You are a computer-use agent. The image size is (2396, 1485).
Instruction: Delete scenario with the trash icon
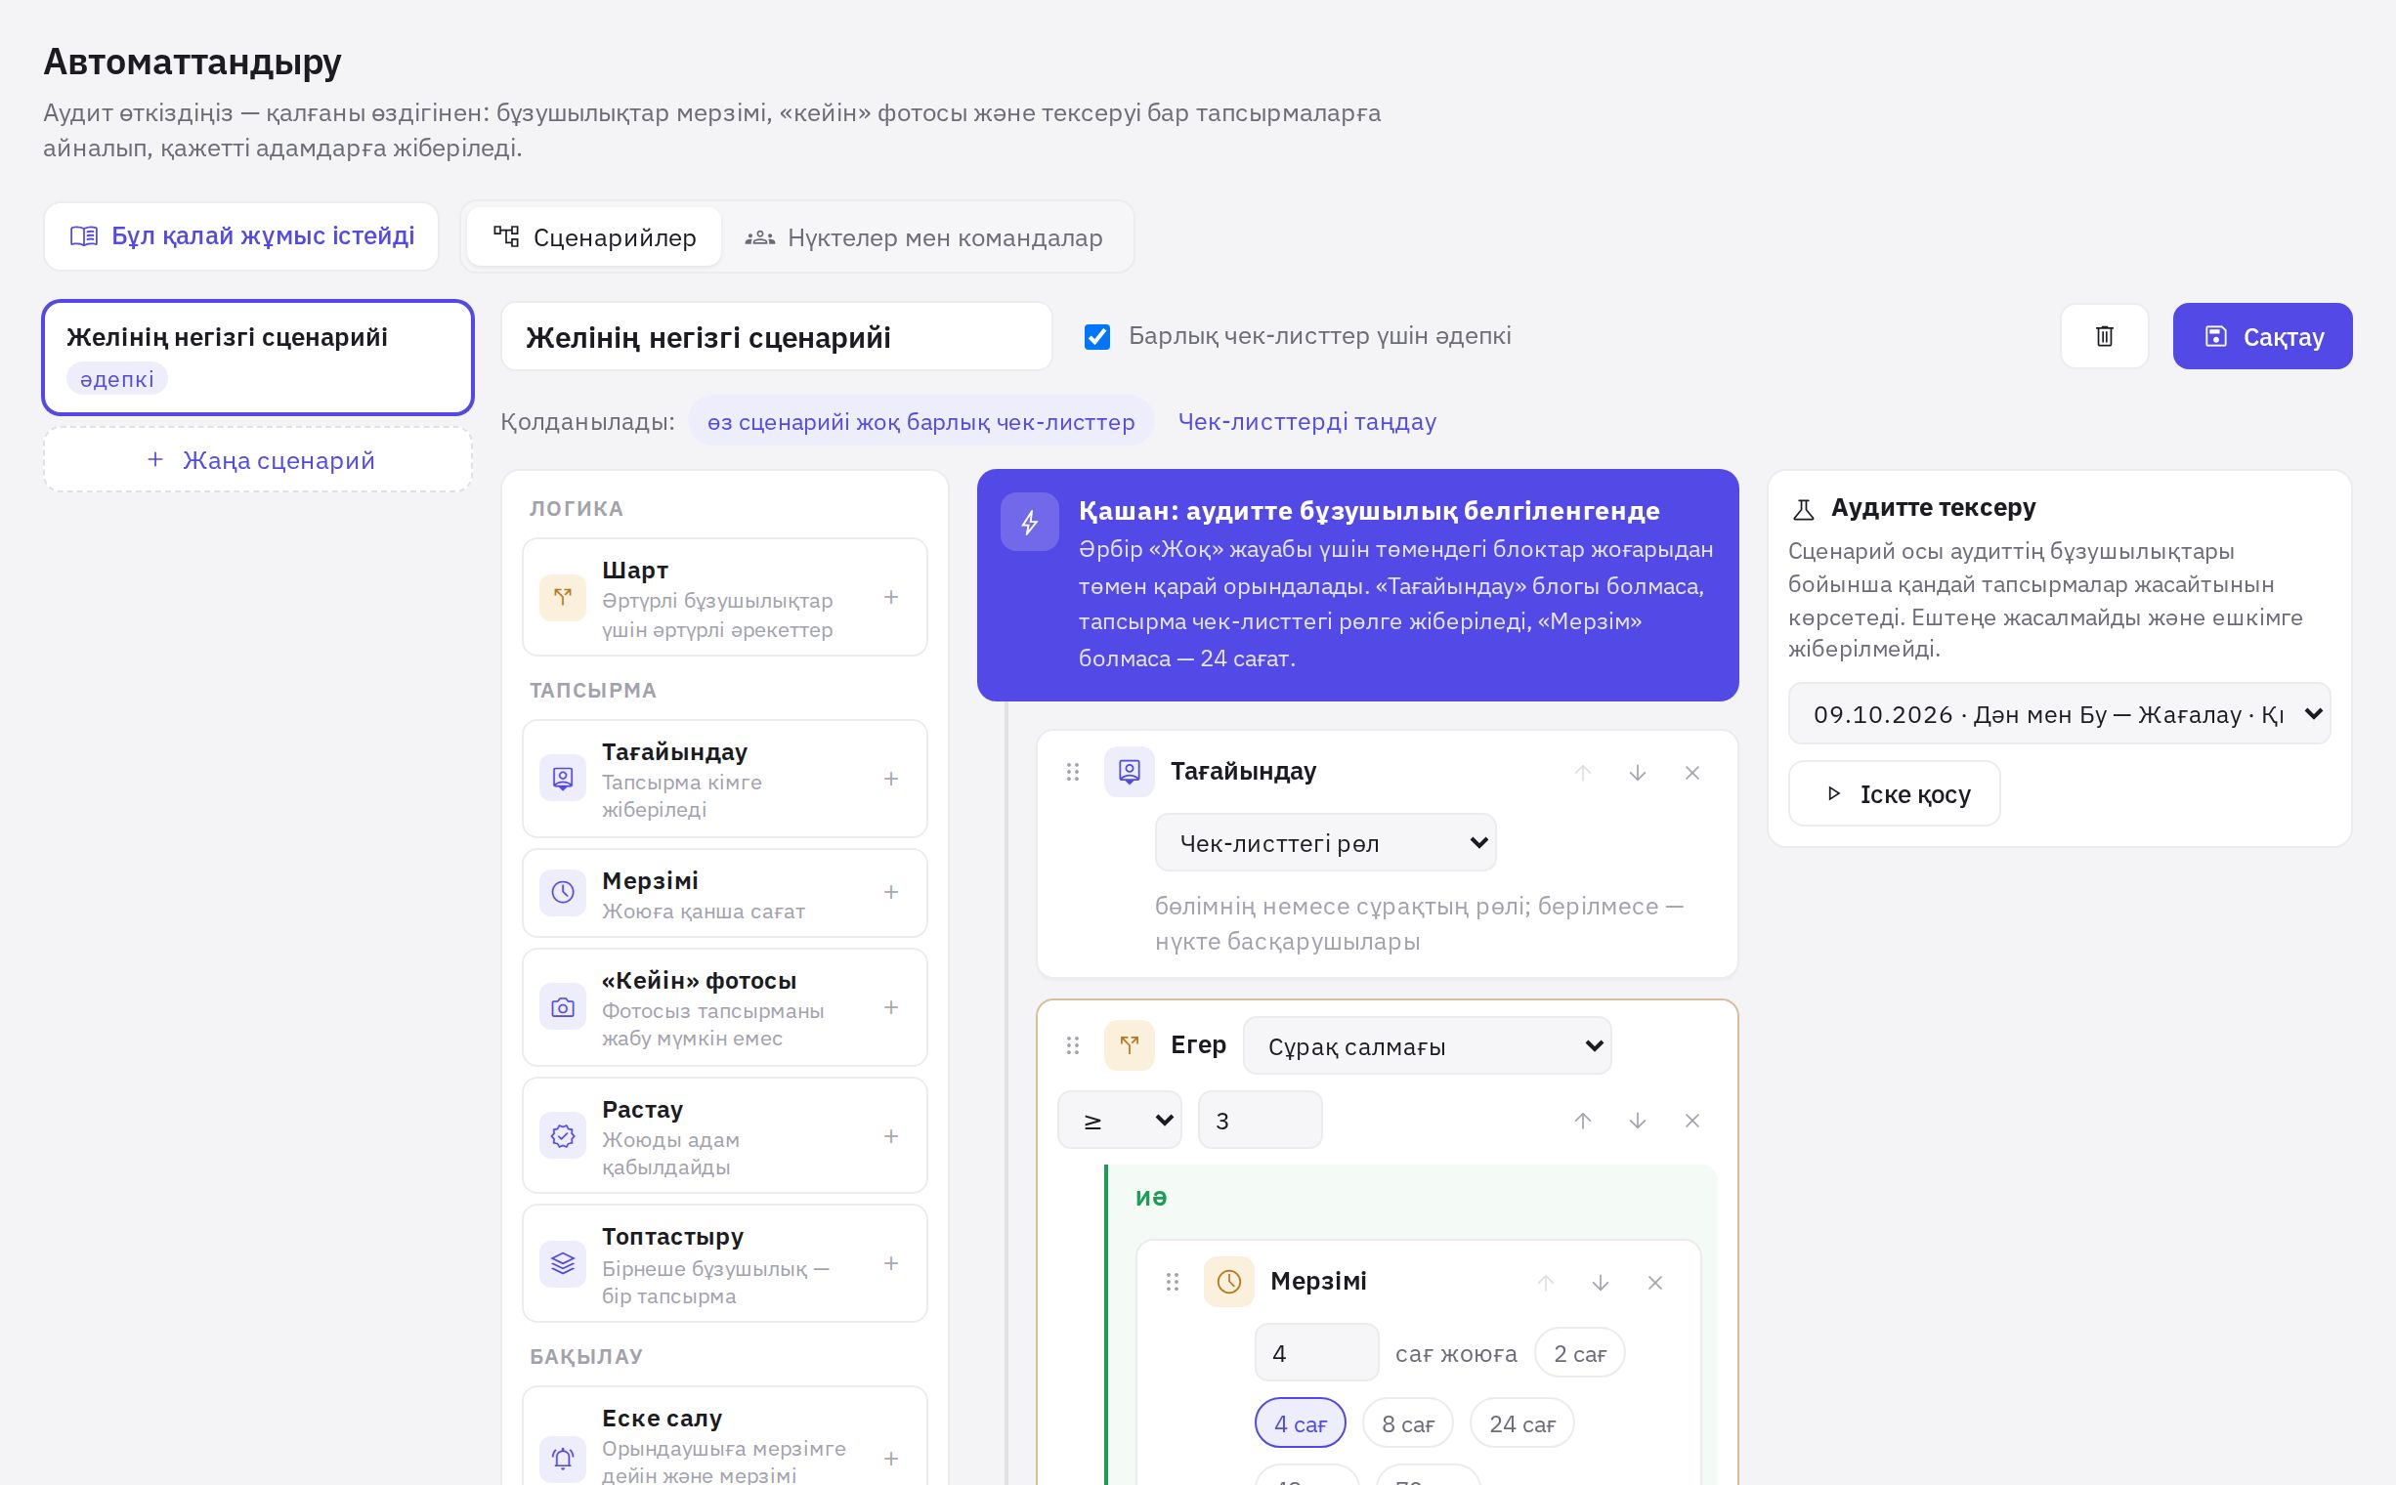[2103, 336]
